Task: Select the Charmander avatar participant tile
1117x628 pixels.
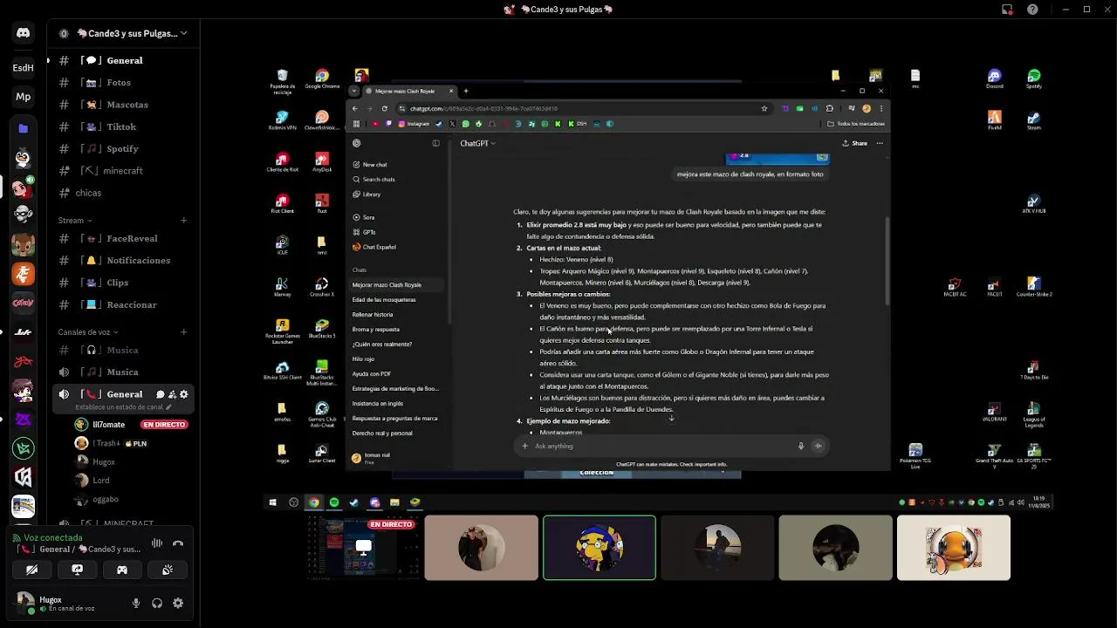Action: [x=954, y=548]
